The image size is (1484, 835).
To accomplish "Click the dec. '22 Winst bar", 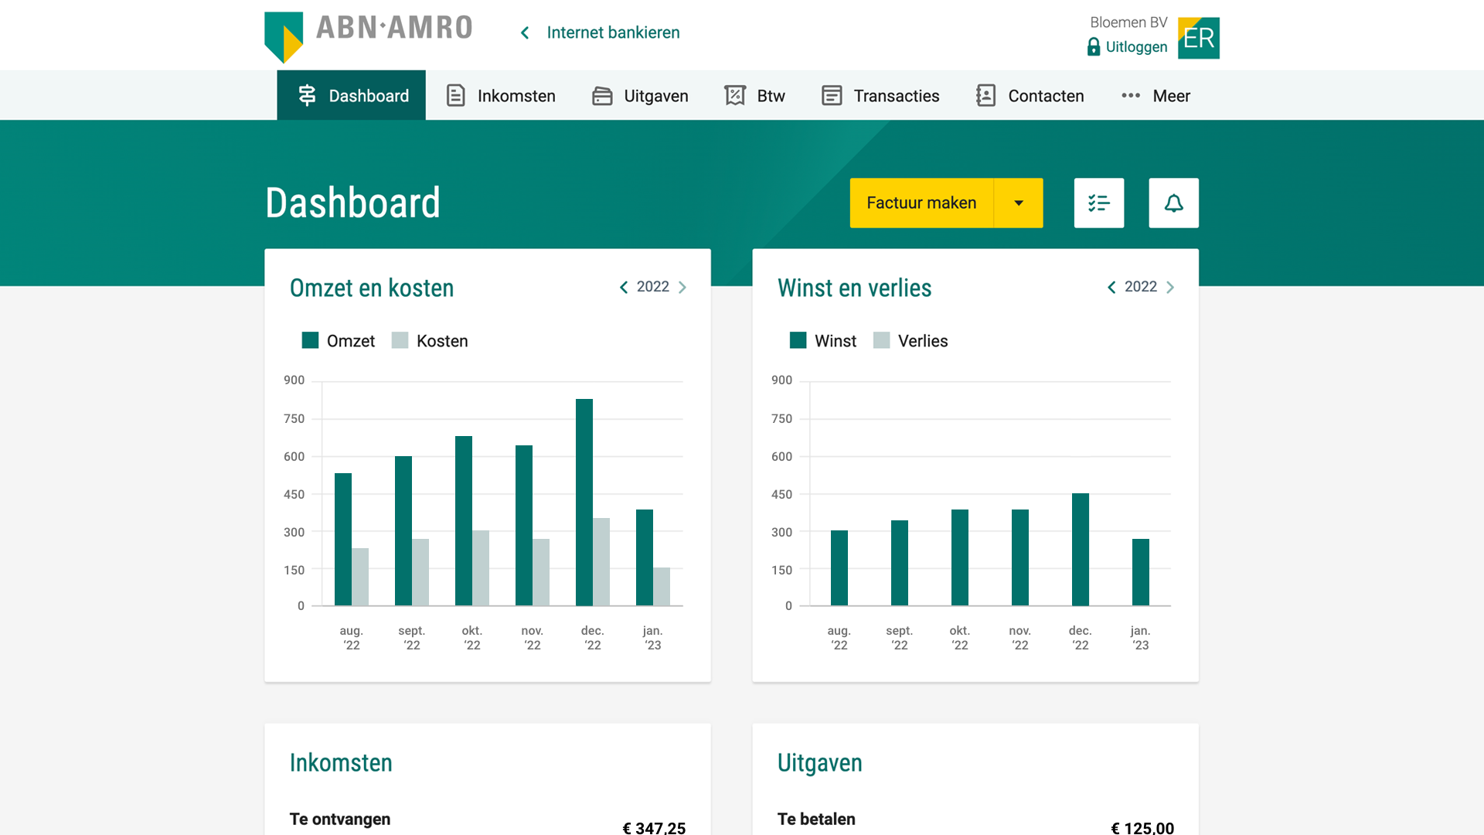I will click(x=1081, y=549).
